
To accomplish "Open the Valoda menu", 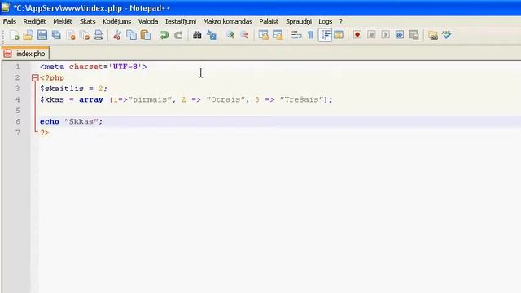I will [x=148, y=21].
